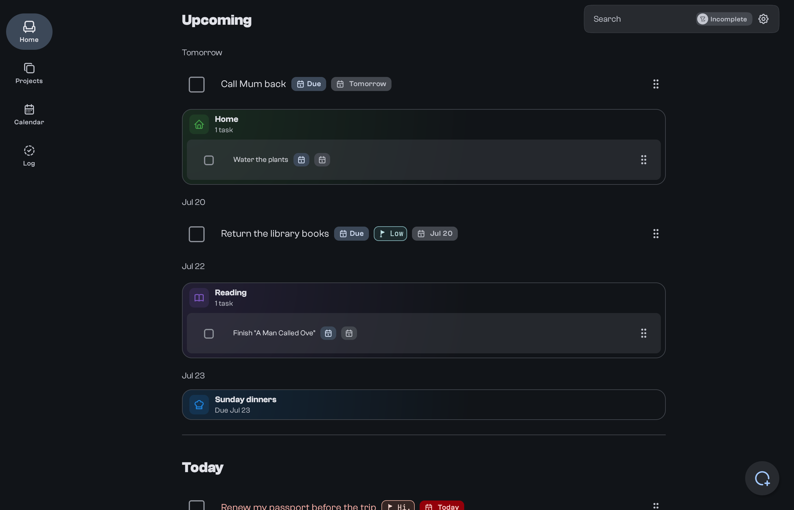794x510 pixels.
Task: Click Jul 20 date badge
Action: coord(435,234)
